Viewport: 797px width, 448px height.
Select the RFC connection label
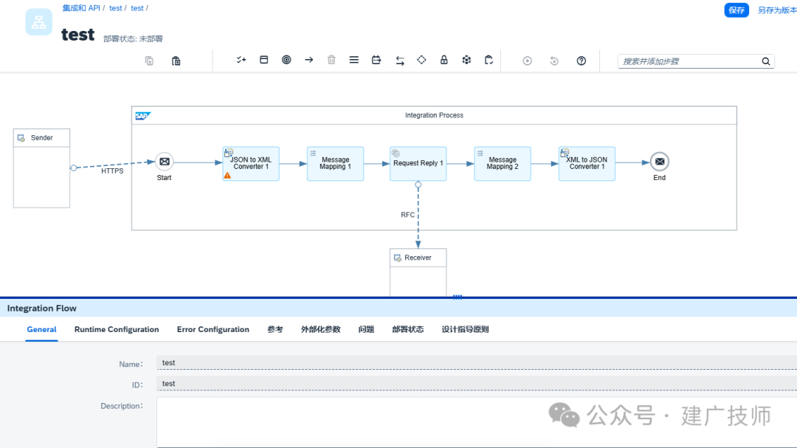click(x=407, y=215)
